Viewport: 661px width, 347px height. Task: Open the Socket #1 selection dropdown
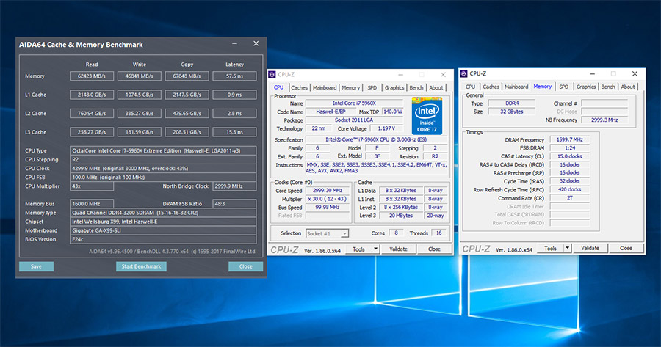click(327, 233)
